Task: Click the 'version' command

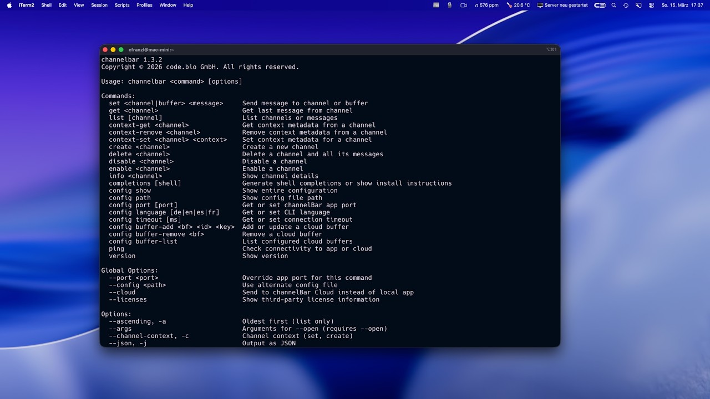Action: (122, 255)
